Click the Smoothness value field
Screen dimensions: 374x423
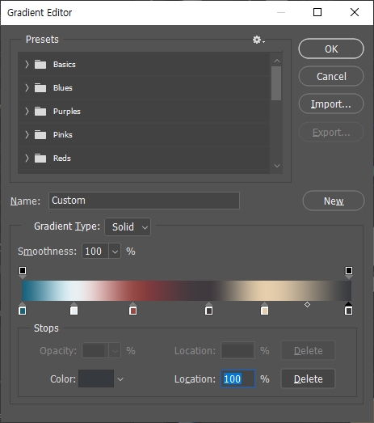coord(95,252)
